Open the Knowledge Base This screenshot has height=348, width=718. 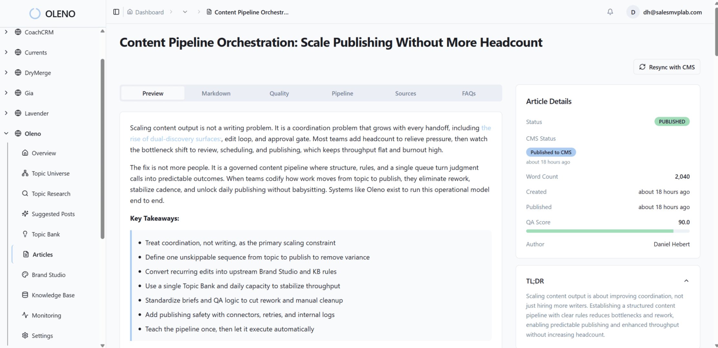[x=53, y=295]
